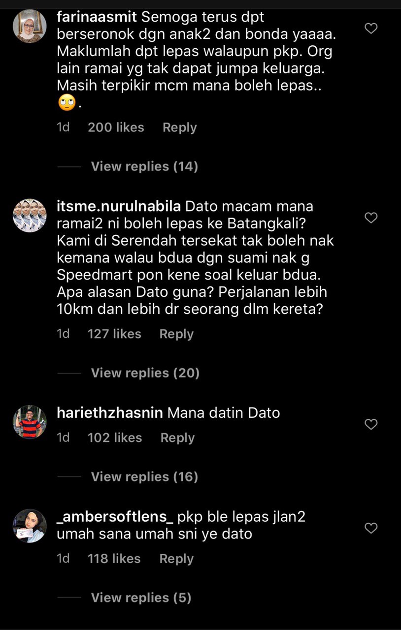Open farinaasmit's profile picture

30,26
